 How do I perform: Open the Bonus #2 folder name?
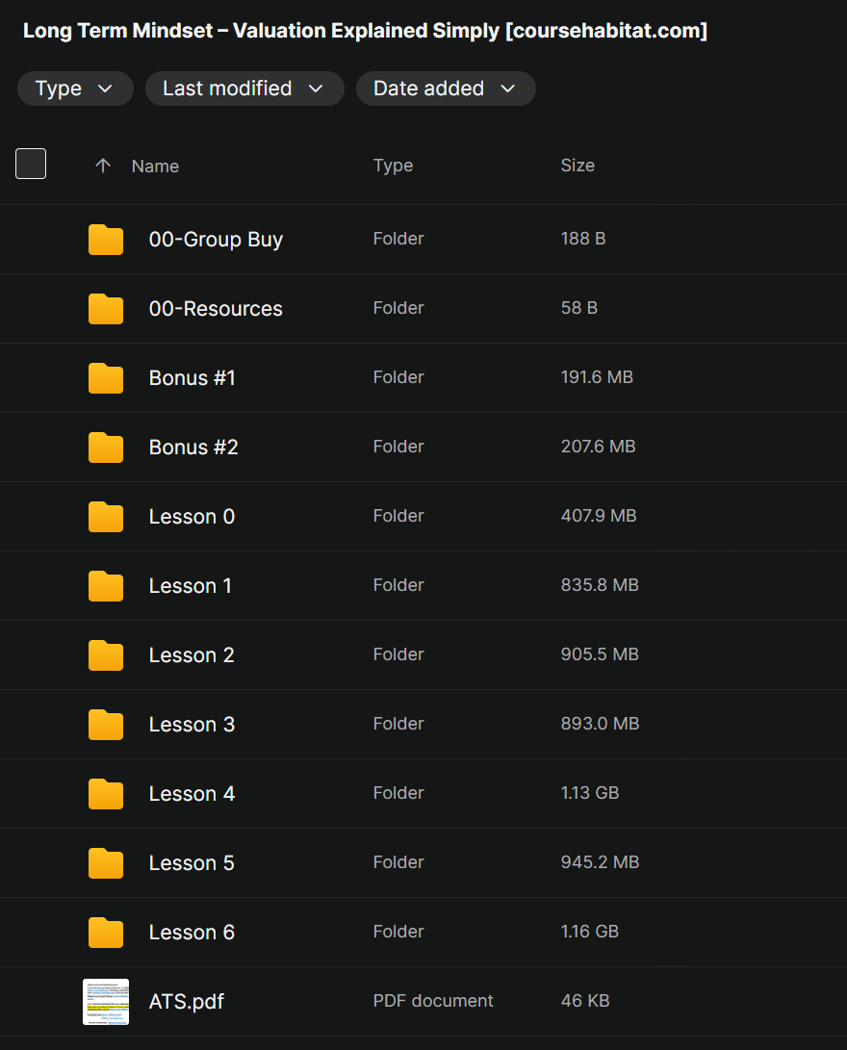[193, 448]
